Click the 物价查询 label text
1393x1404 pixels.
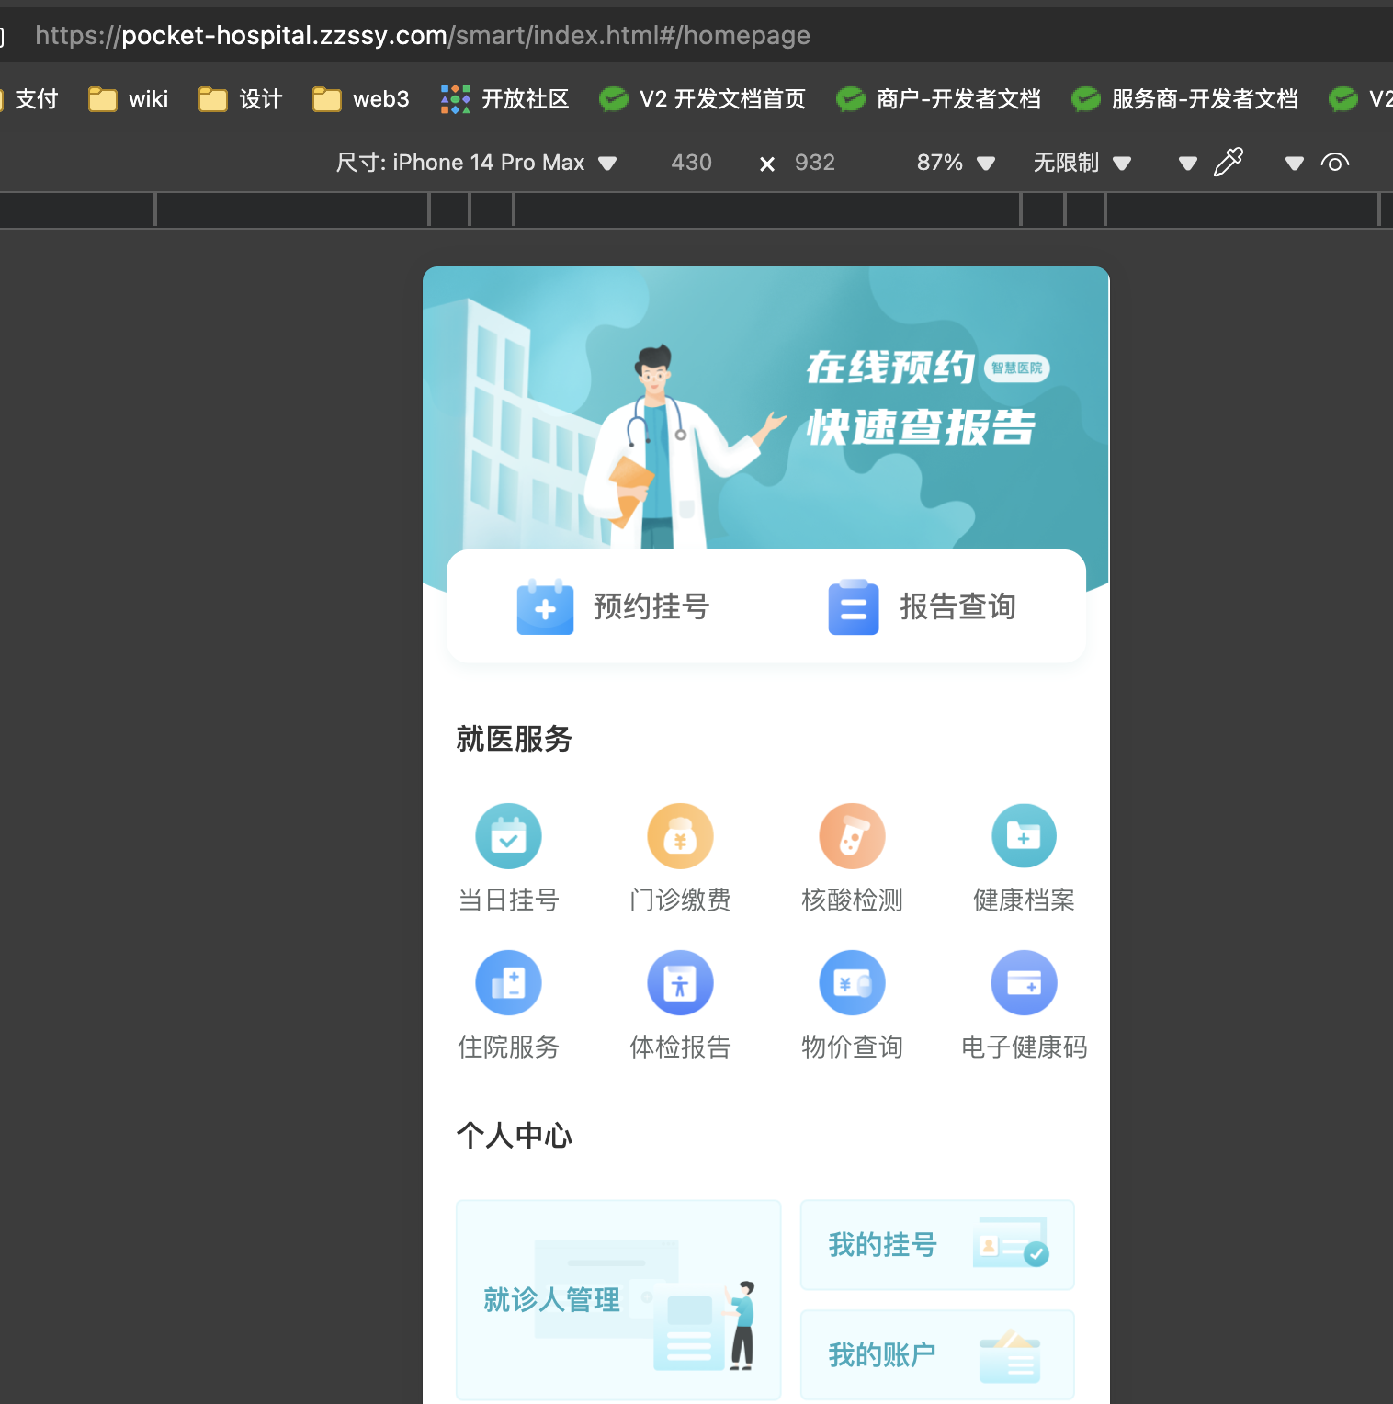pyautogui.click(x=852, y=1047)
